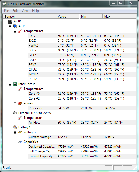The width and height of the screenshot is (139, 172).
Task: Select the CPUZ temperature row
Action: pyautogui.click(x=82, y=70)
